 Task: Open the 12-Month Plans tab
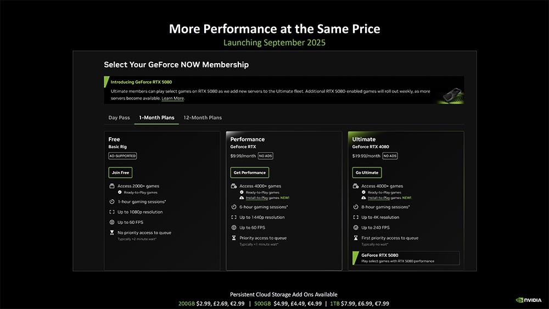coord(203,117)
